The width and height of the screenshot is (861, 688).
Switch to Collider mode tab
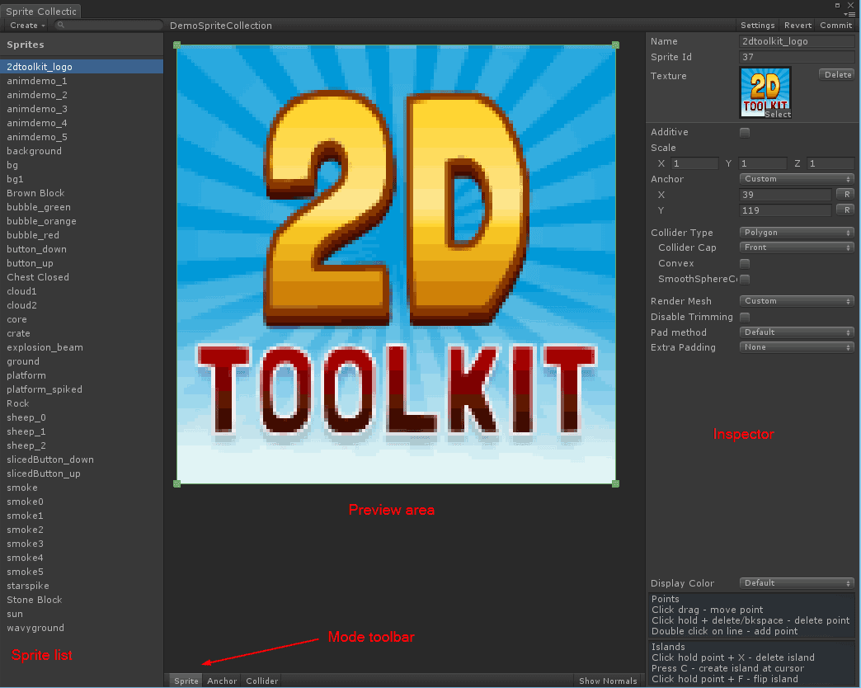tap(262, 681)
